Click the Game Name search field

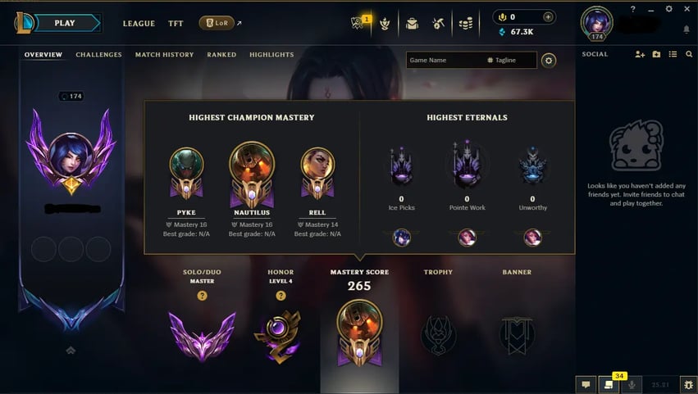pos(445,60)
